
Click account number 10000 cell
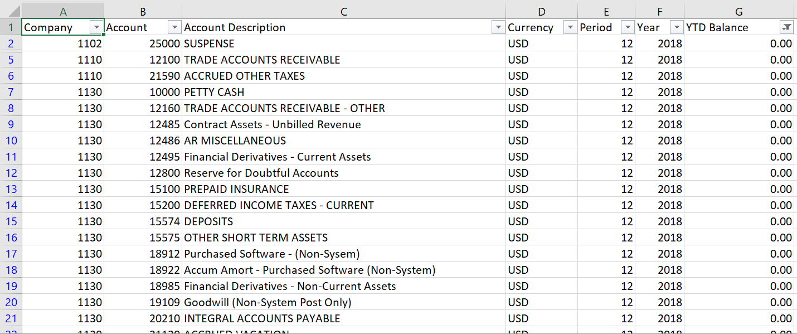tap(143, 92)
